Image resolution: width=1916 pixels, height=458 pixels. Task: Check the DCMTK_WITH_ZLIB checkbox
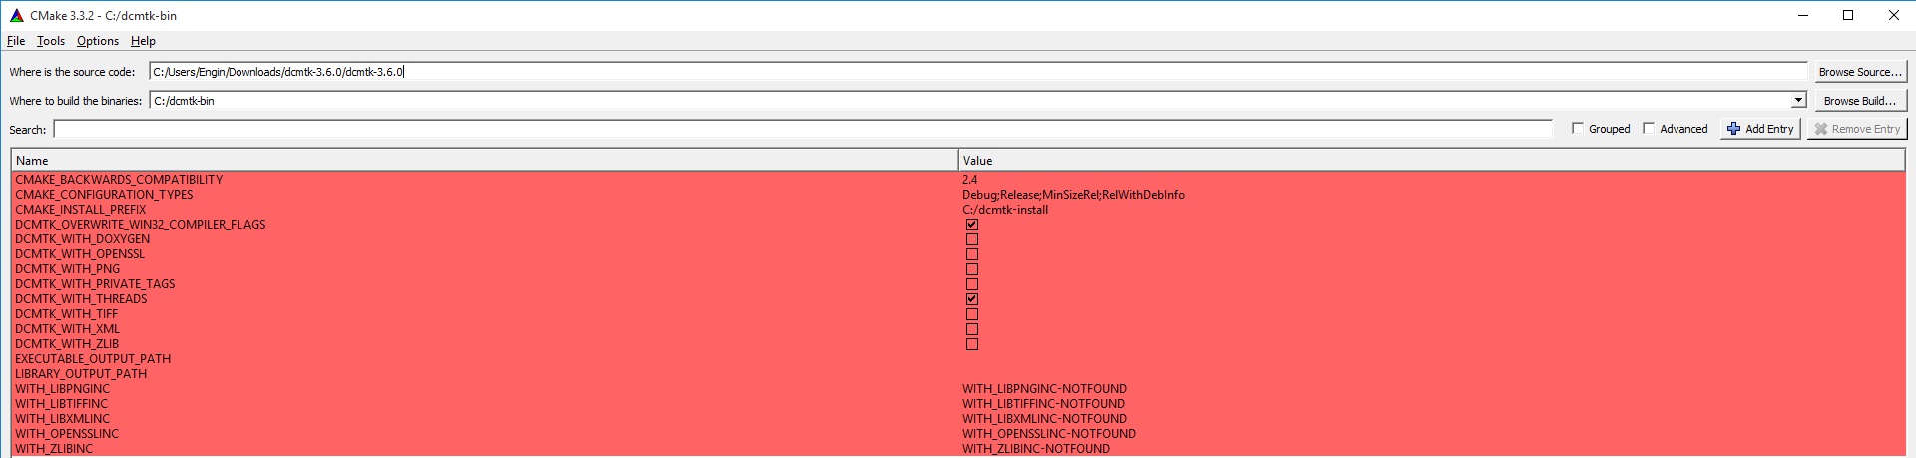972,344
